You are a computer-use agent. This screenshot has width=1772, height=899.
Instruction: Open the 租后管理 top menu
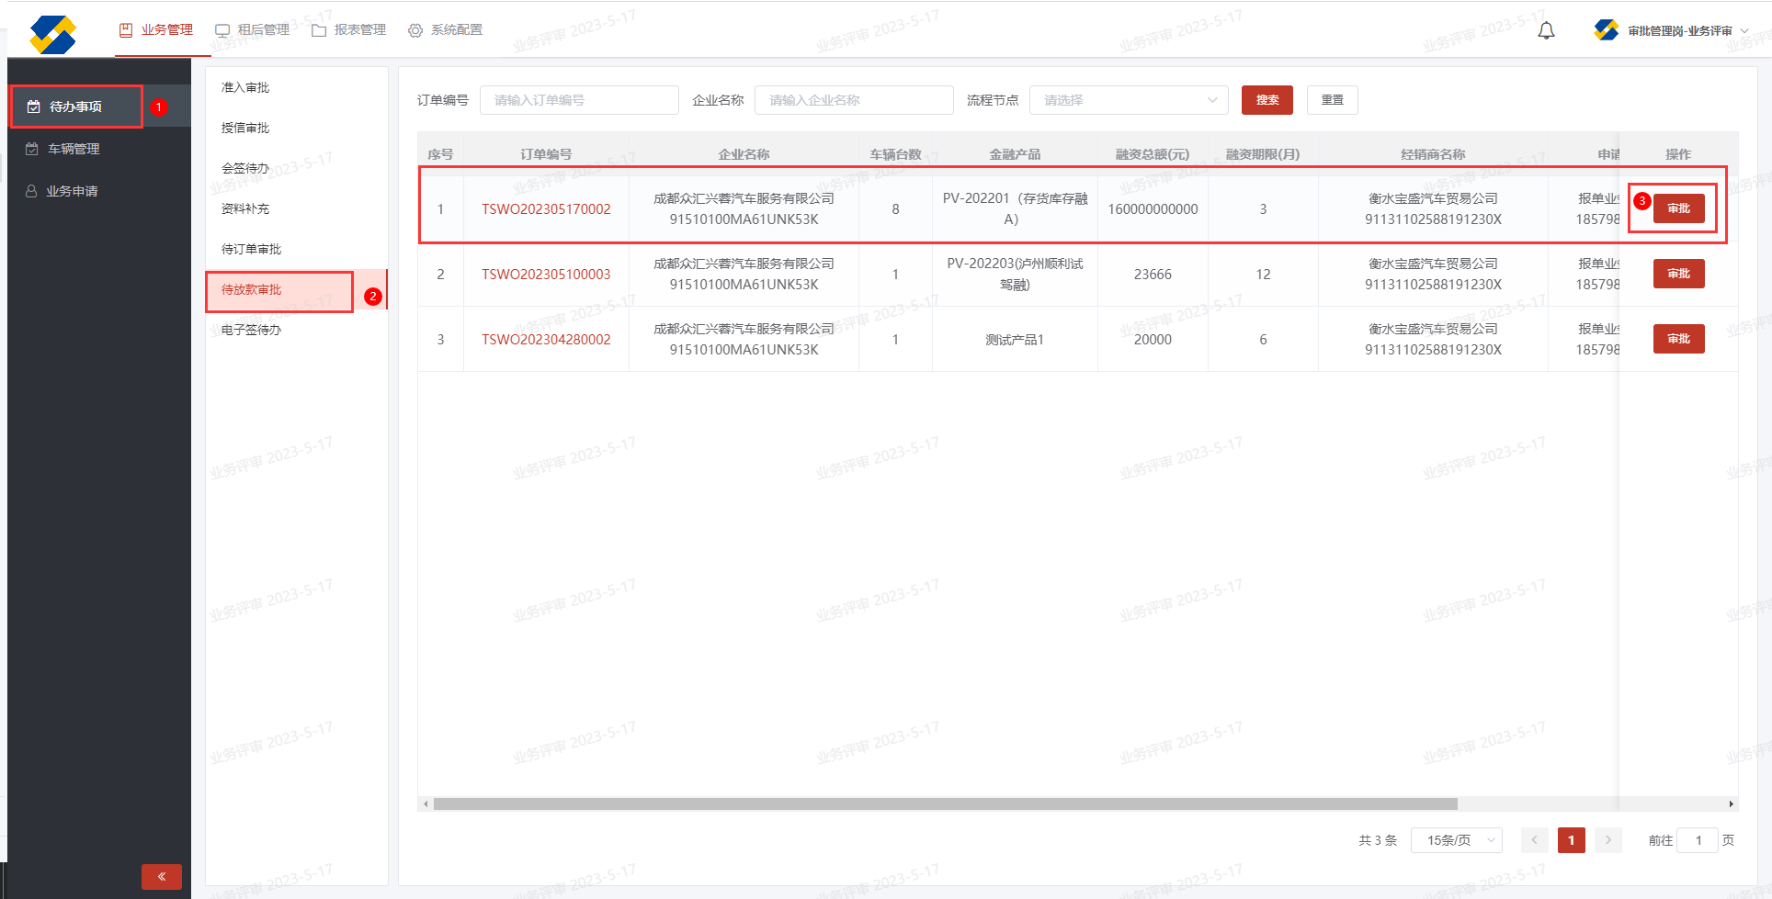click(x=253, y=30)
